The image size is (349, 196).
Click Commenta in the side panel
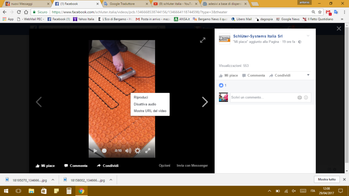[x=254, y=75]
